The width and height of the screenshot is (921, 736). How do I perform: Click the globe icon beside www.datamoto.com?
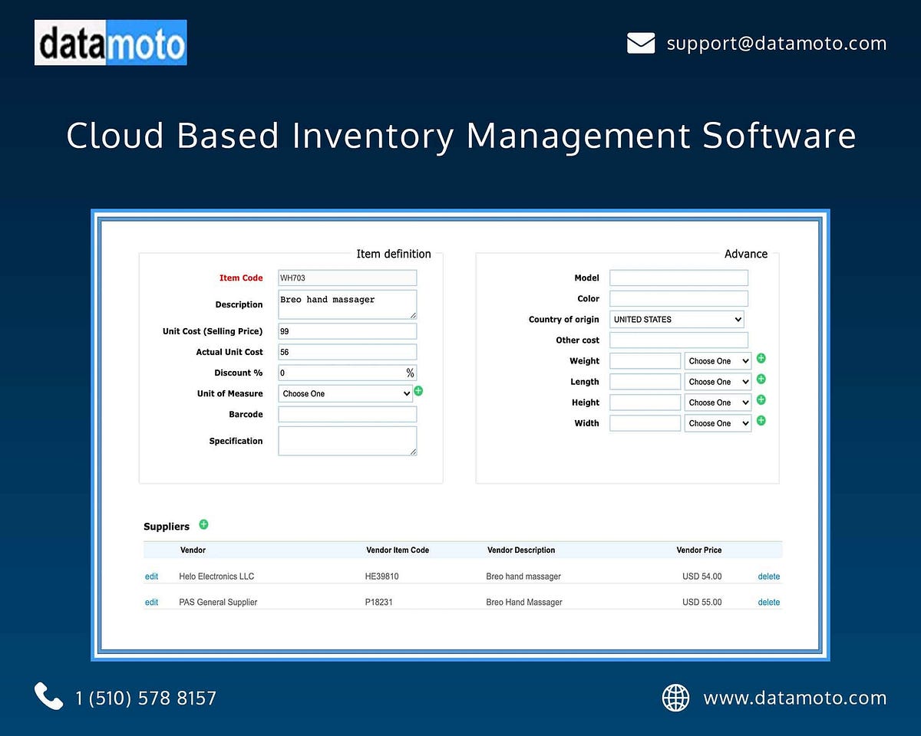pyautogui.click(x=675, y=698)
